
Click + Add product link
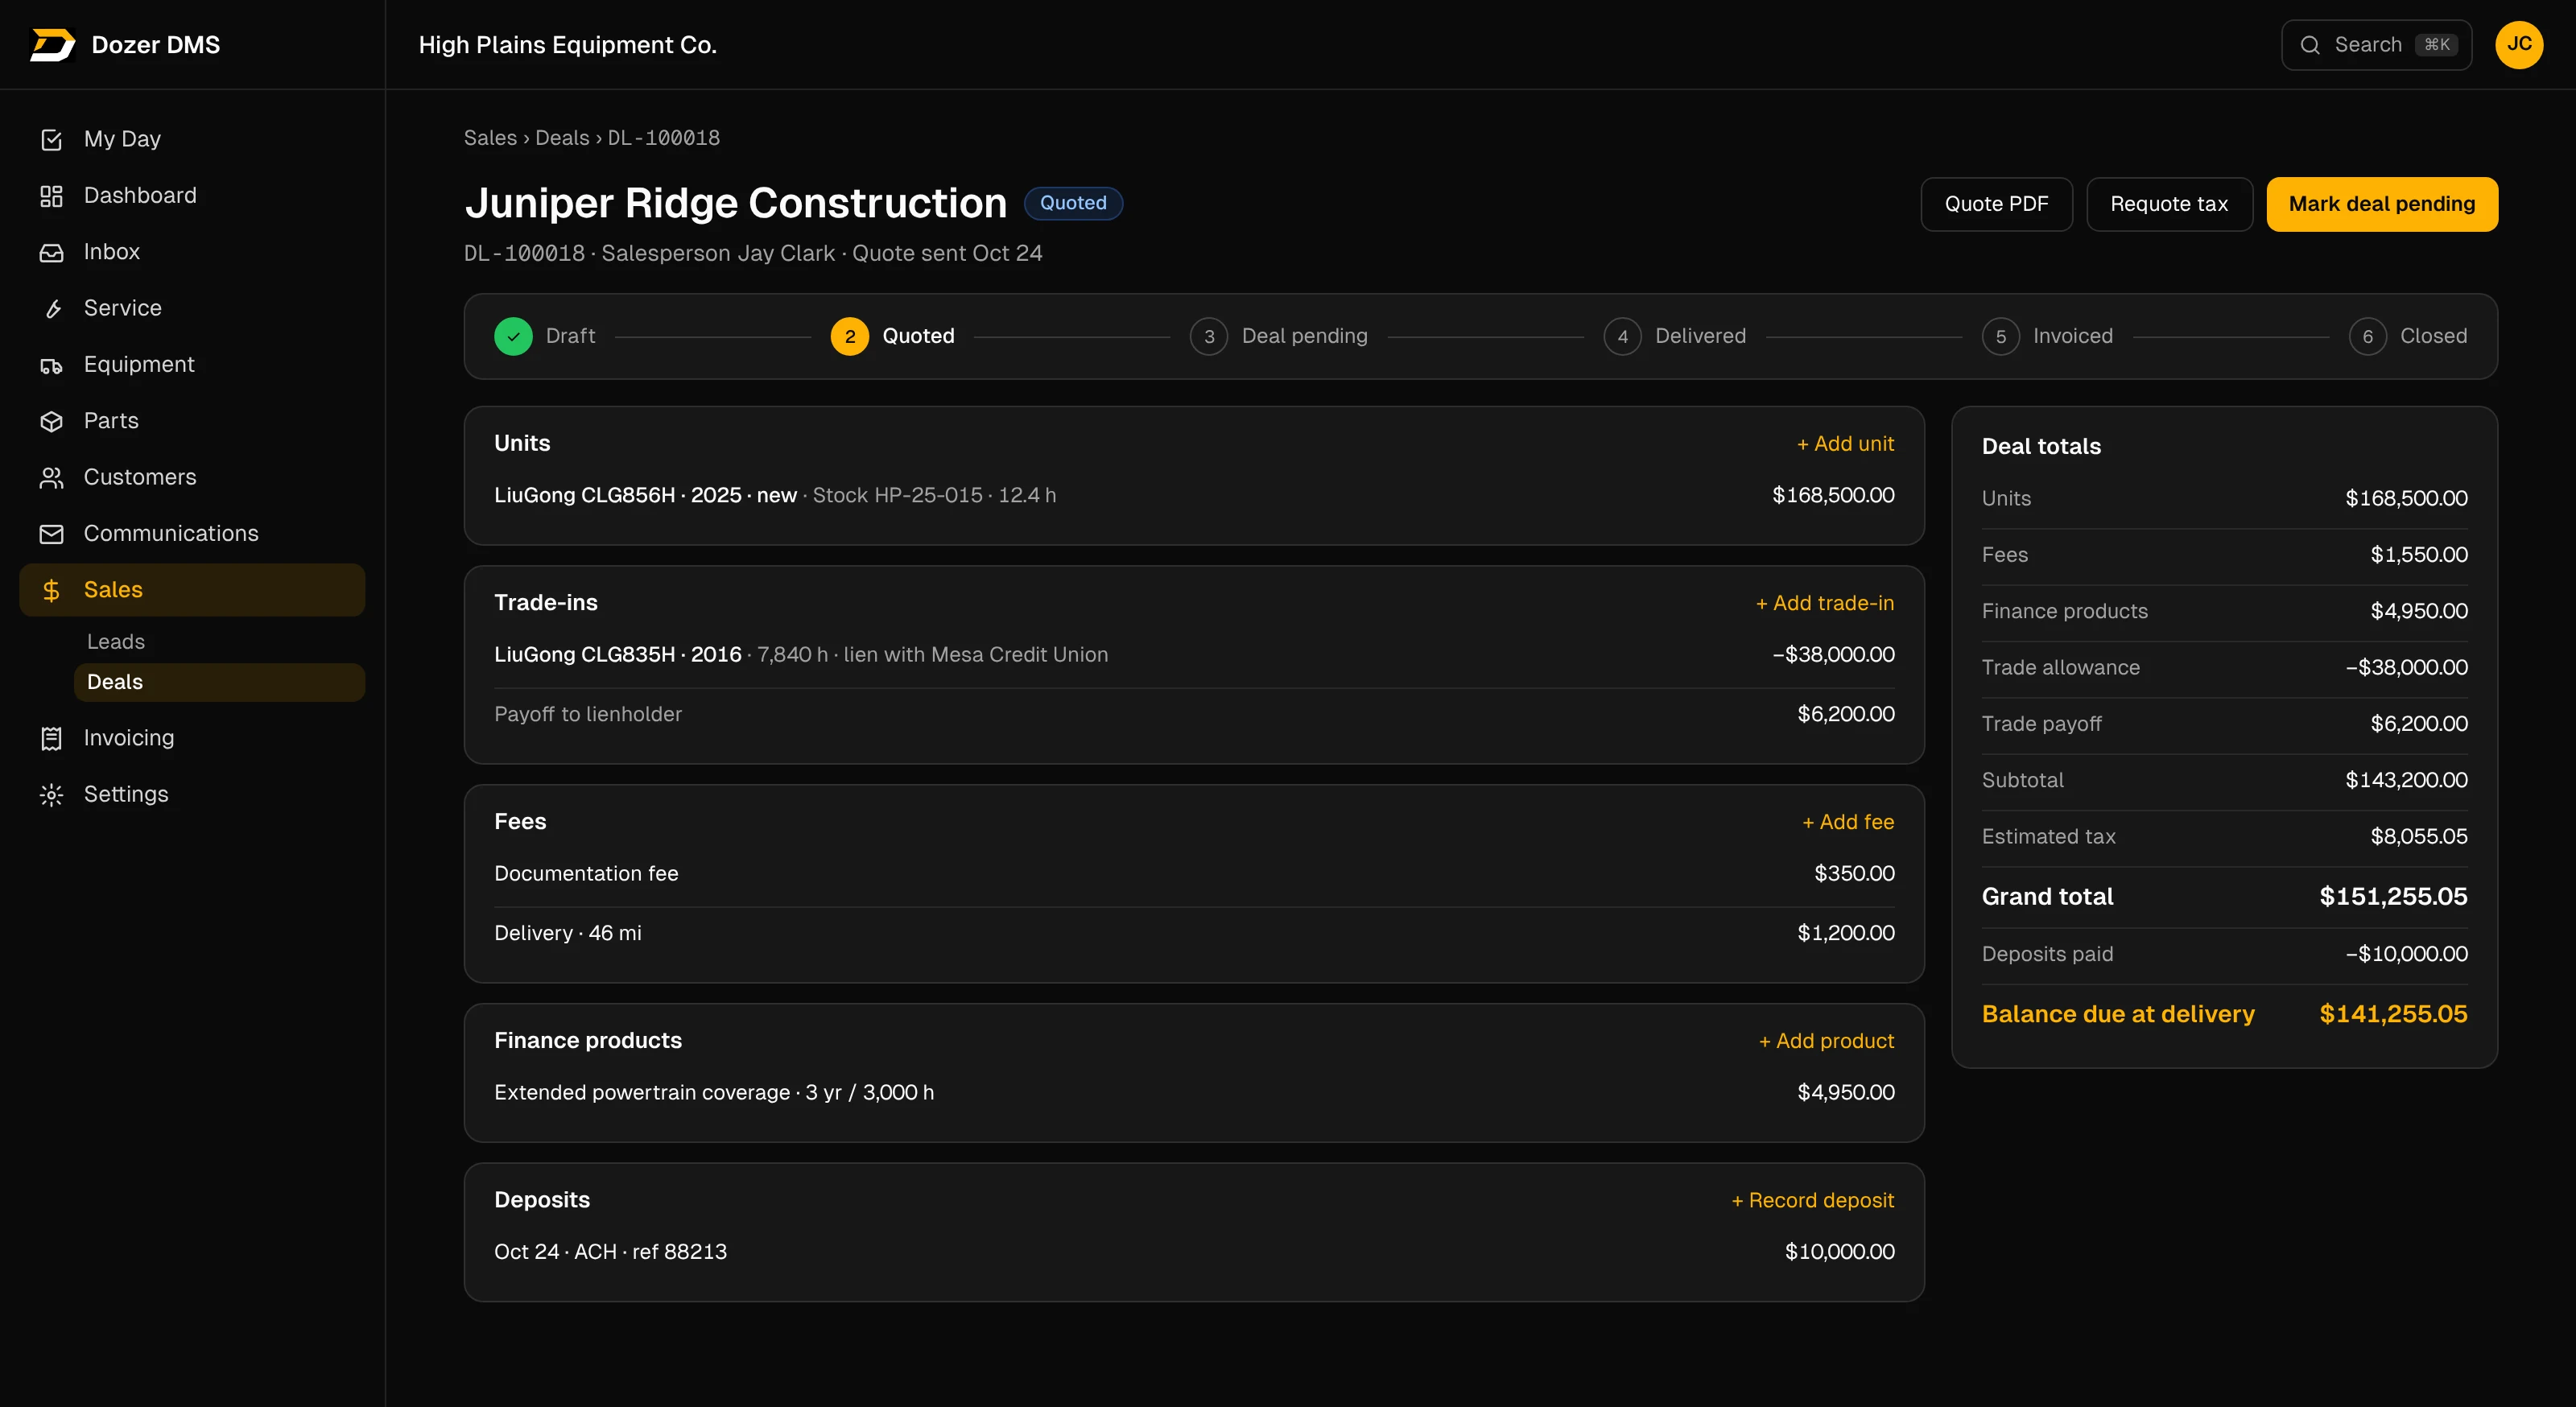(x=1826, y=1041)
